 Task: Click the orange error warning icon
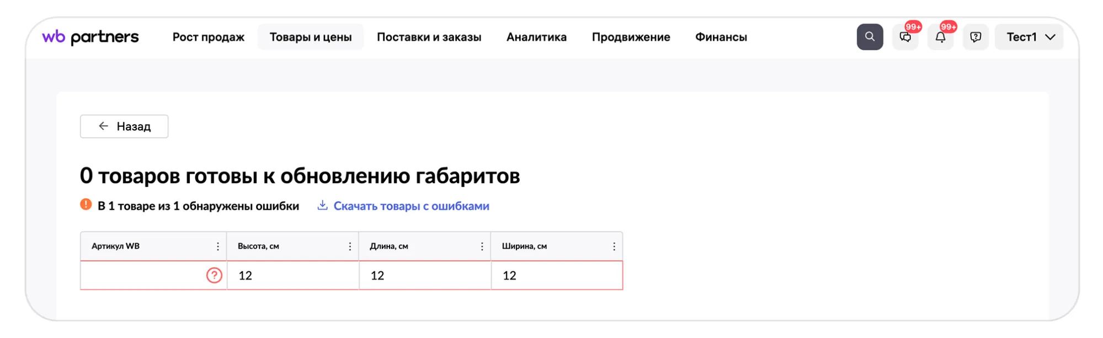coord(86,205)
